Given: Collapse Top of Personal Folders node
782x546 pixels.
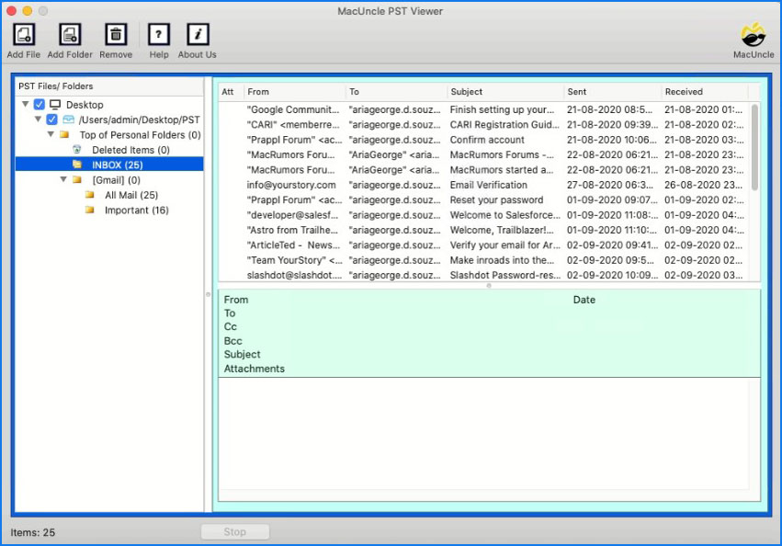Looking at the screenshot, I should pos(51,135).
